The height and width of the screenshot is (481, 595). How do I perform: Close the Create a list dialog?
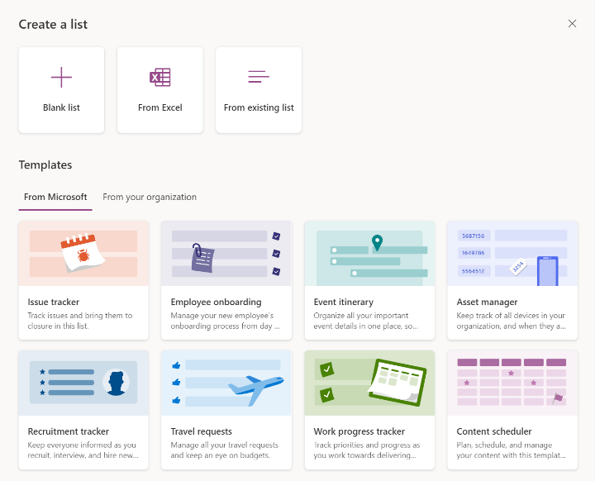572,23
